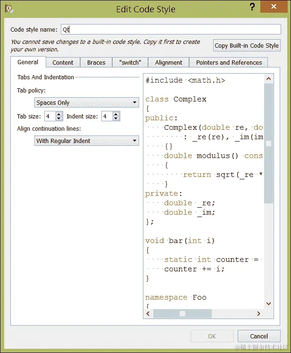Click preview horizontal scrollbar right arrow
291x353 pixels.
point(258,313)
